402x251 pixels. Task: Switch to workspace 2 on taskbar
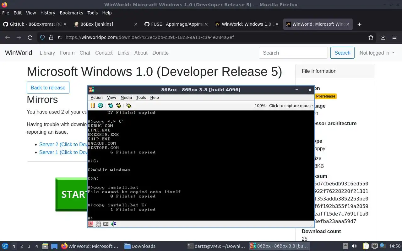[21, 246]
